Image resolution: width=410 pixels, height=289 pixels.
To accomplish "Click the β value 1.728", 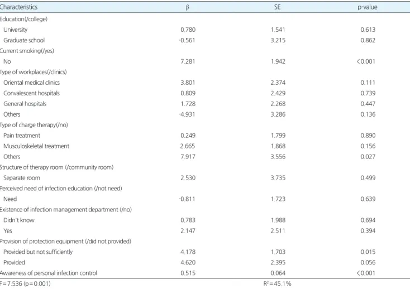I will [x=188, y=104].
